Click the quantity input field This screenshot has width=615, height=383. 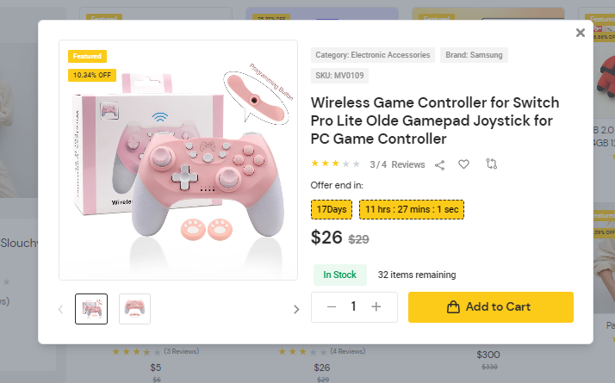point(353,307)
